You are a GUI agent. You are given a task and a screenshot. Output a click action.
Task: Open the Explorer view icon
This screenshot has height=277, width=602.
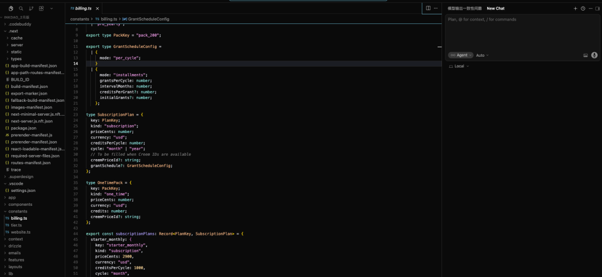11,8
